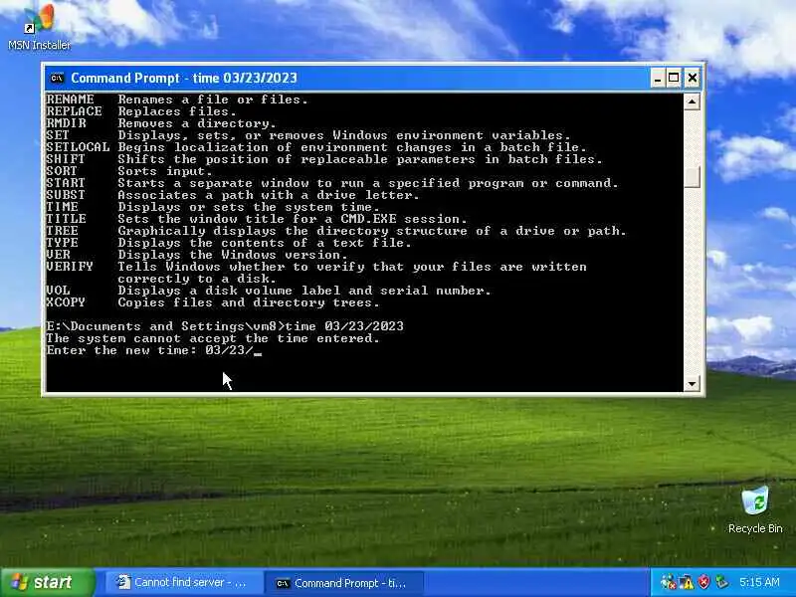
Task: Click the TREE command row
Action: coord(336,231)
